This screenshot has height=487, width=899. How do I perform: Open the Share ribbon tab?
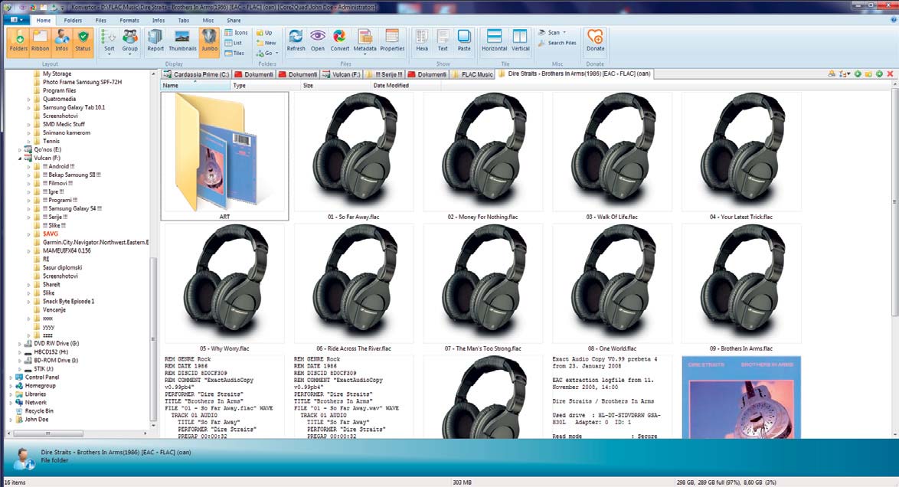(x=234, y=21)
